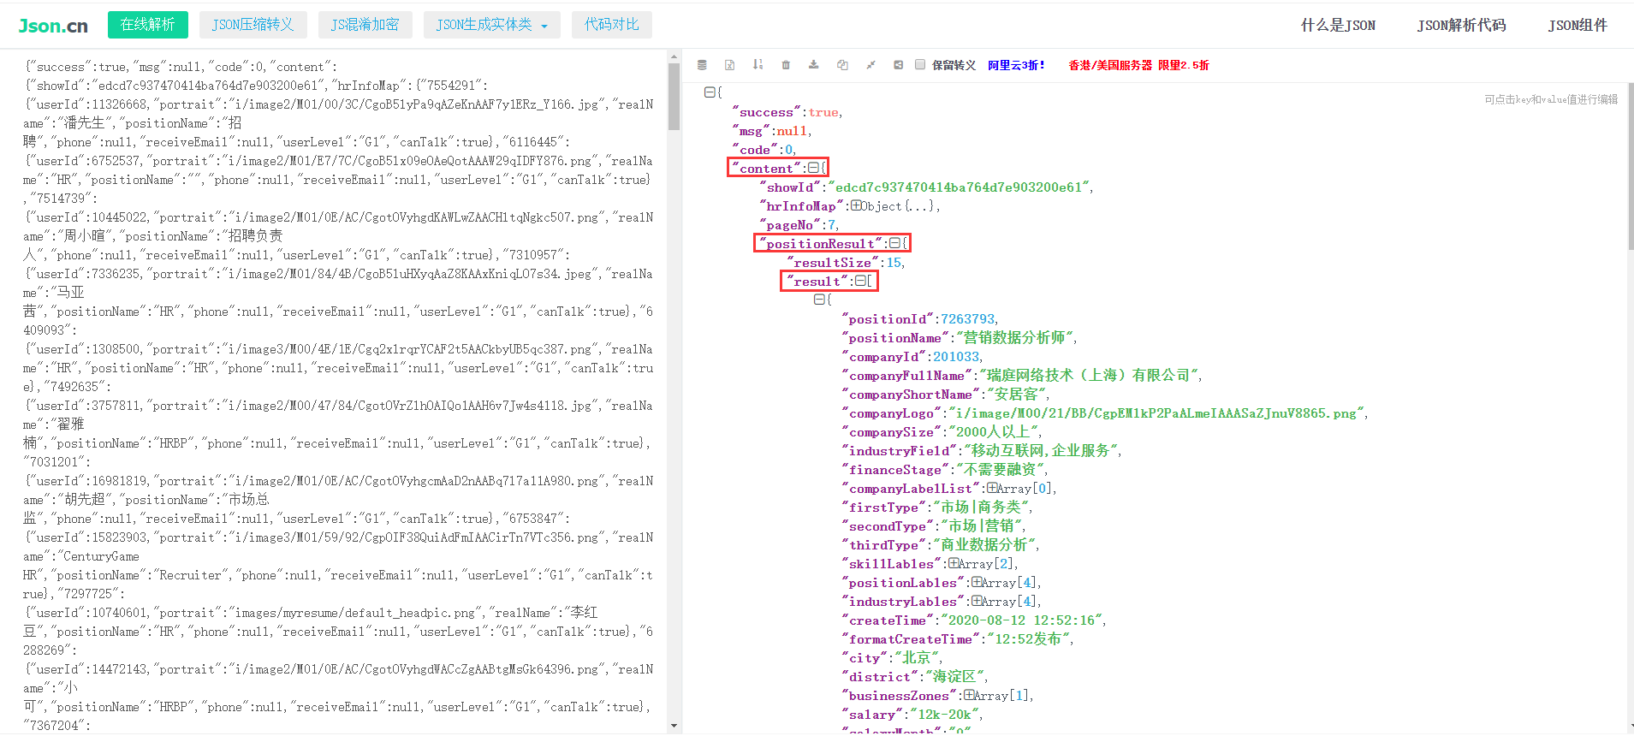Toggle the 保留转义 checkbox

coord(920,64)
